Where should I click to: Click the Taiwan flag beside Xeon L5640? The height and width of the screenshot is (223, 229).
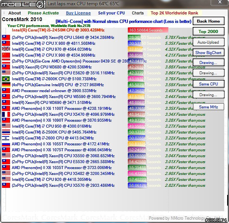point(6,37)
